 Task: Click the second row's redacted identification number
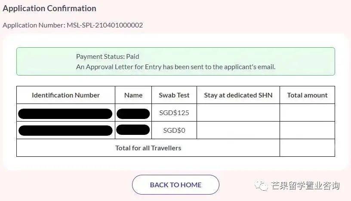click(x=65, y=130)
